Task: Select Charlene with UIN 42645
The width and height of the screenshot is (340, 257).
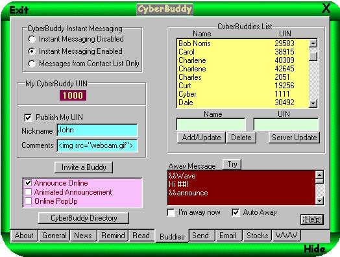Action: point(243,69)
